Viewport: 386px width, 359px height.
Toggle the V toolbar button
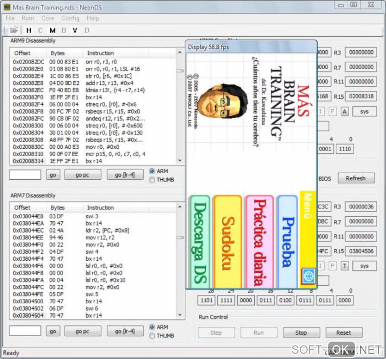click(x=75, y=30)
